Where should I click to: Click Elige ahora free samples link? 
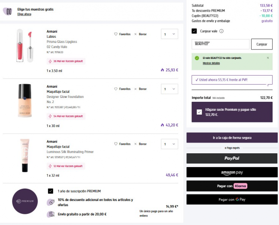coord(24,14)
